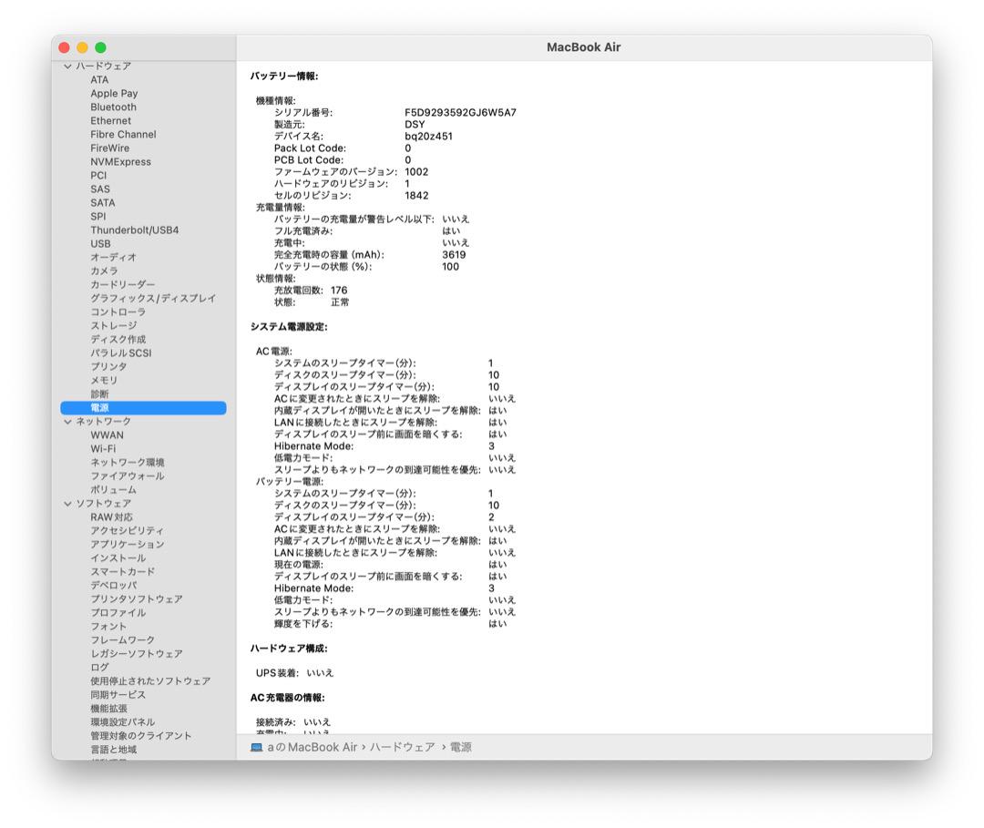Select メモリ in the sidebar
Screen dimensions: 984x828
(x=104, y=381)
